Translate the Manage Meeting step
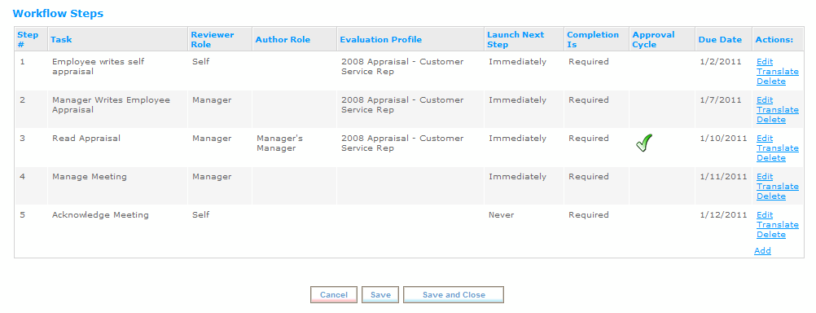The height and width of the screenshot is (313, 816). click(x=778, y=187)
